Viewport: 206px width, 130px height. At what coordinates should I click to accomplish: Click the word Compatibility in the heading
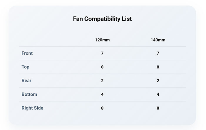click(102, 19)
